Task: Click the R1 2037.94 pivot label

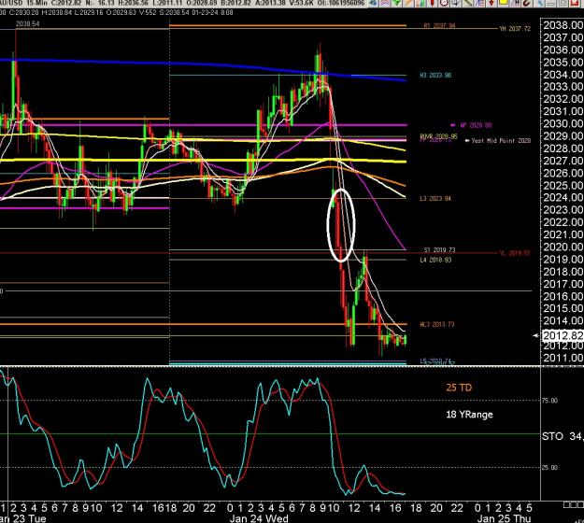Action: pyautogui.click(x=439, y=25)
